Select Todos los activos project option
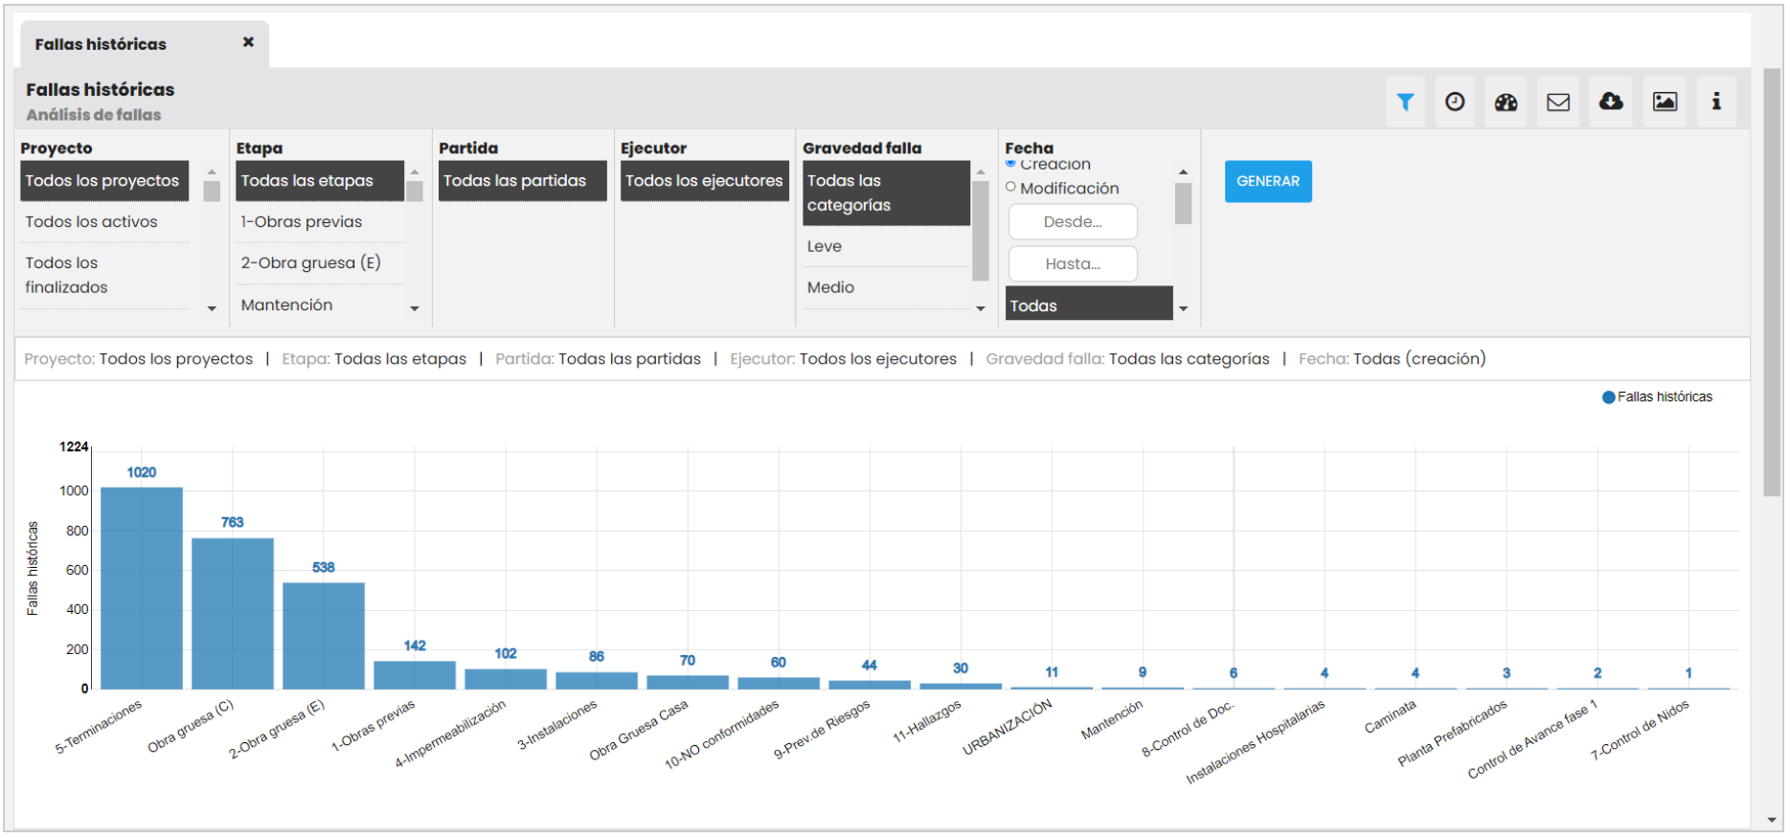 pyautogui.click(x=92, y=221)
